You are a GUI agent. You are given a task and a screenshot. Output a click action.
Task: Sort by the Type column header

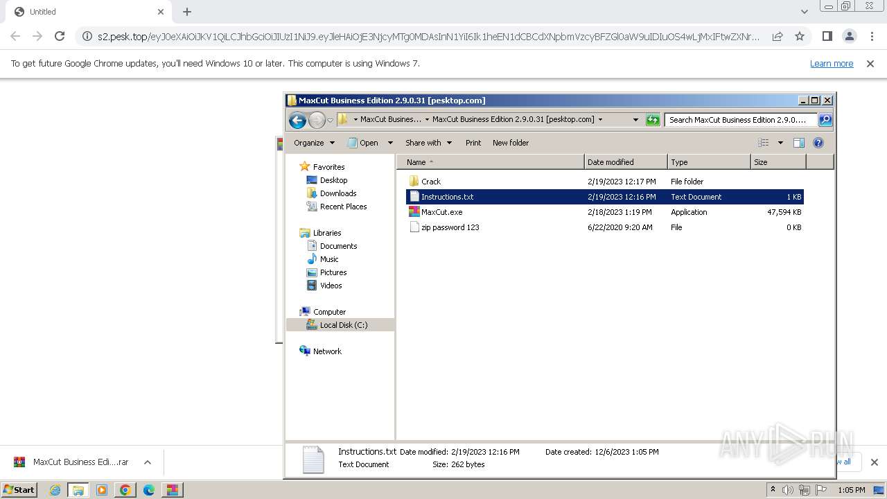click(x=709, y=162)
